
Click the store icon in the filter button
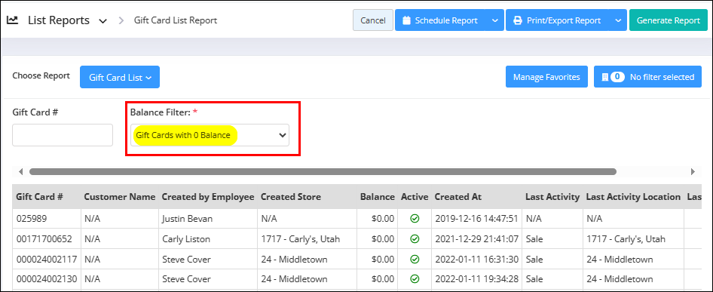604,77
